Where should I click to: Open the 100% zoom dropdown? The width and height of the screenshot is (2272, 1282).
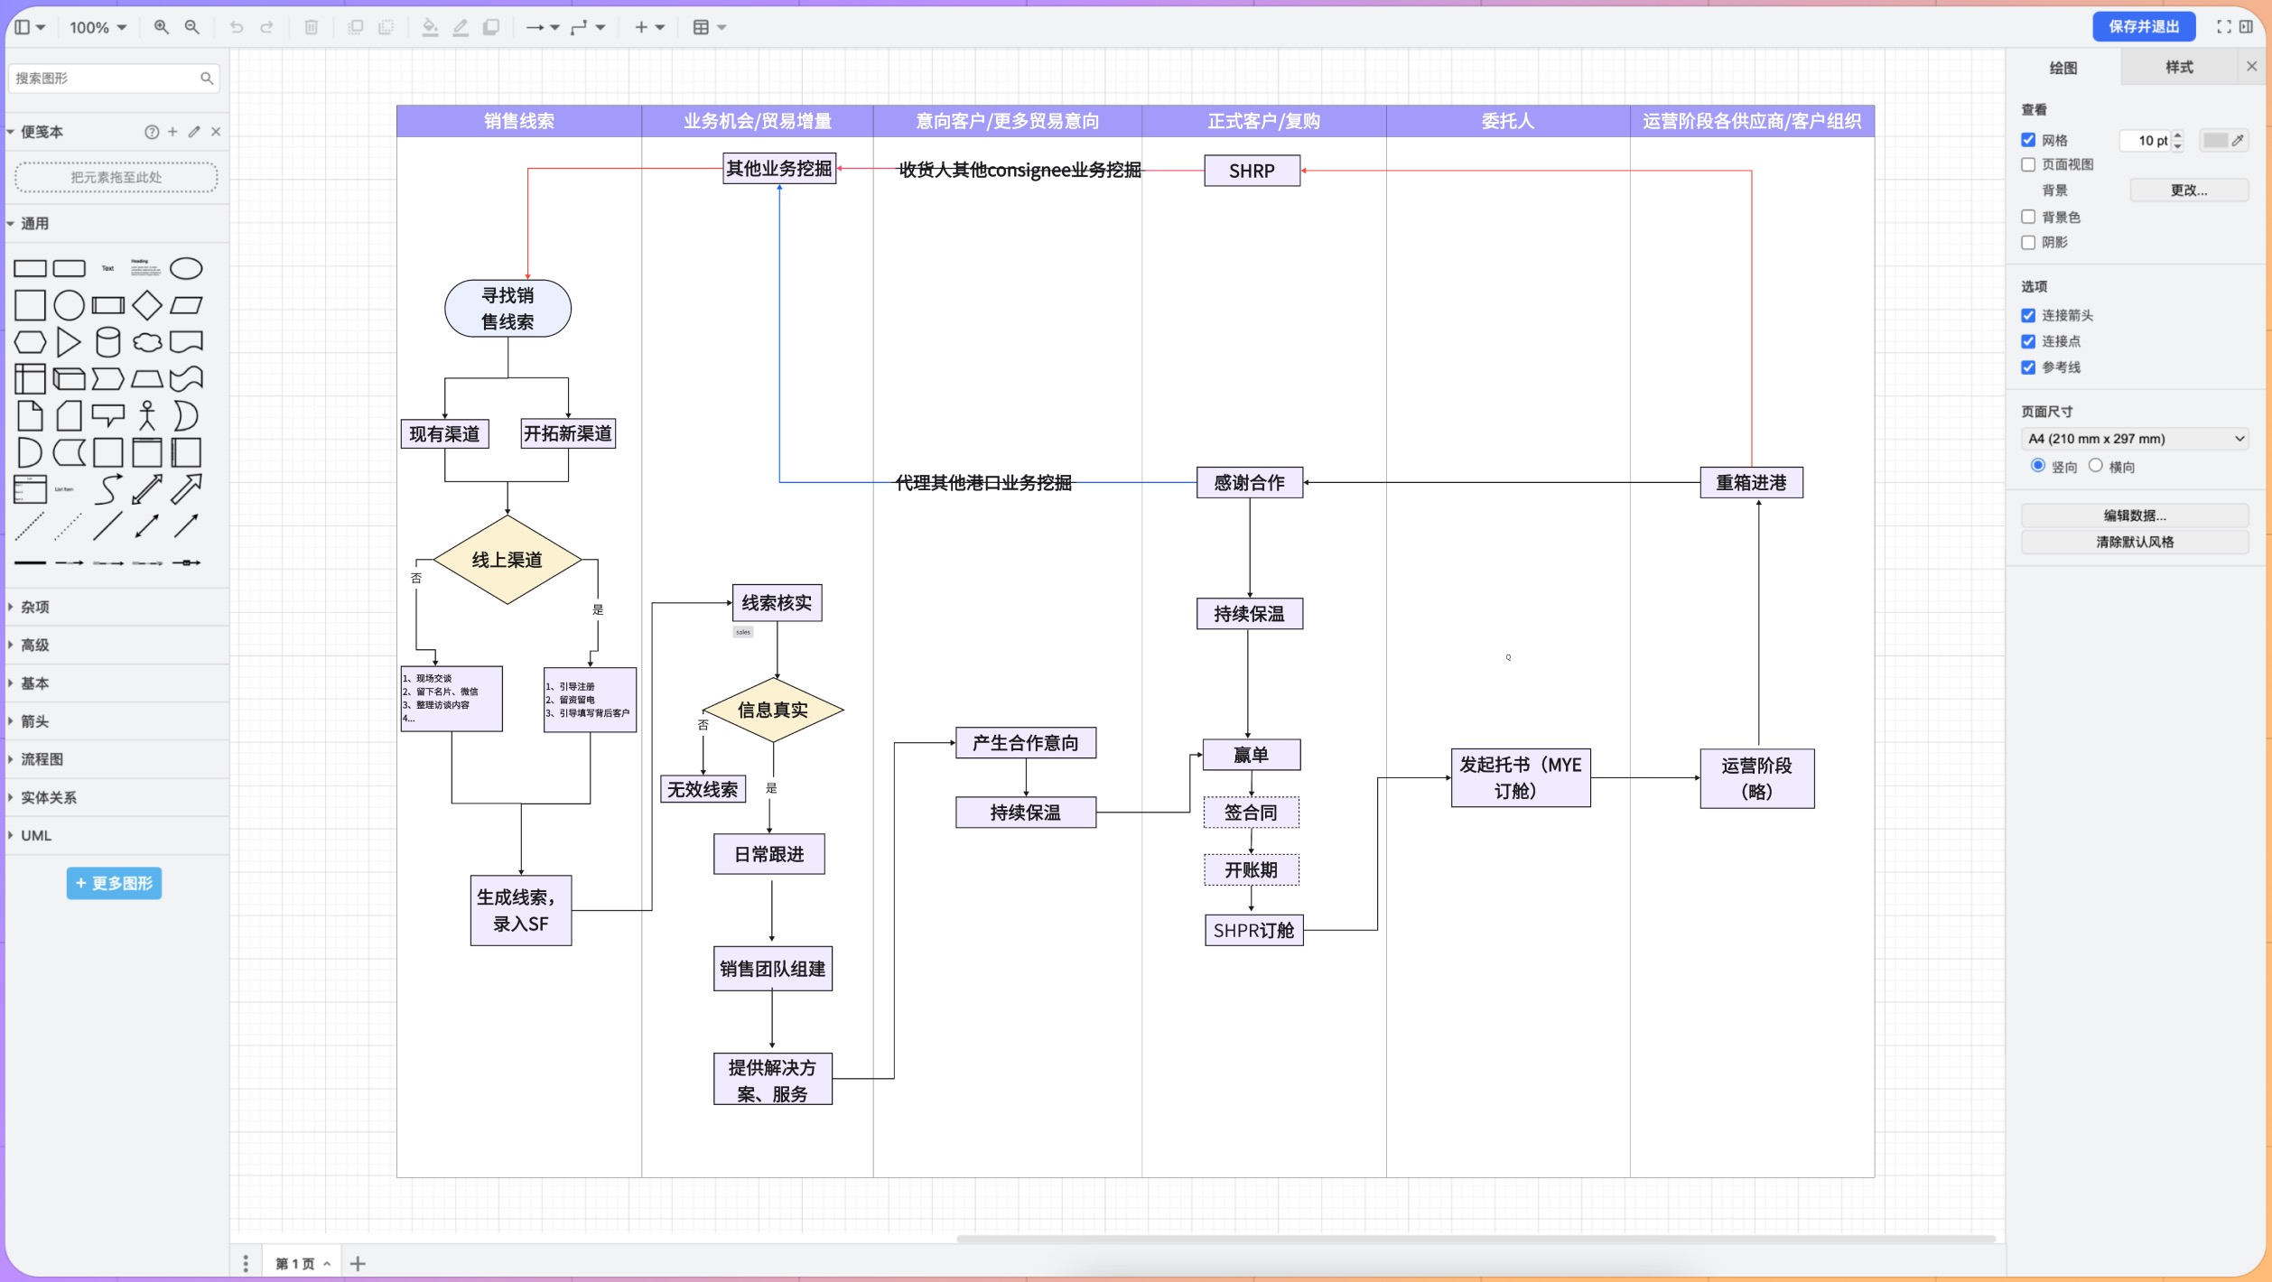coord(98,27)
